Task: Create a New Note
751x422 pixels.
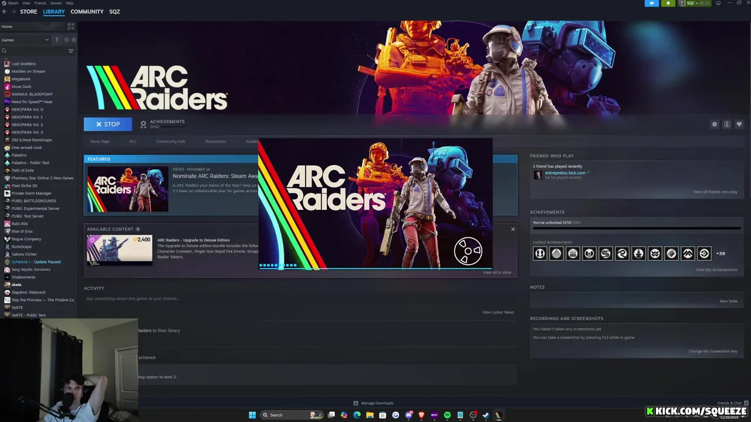Action: (728, 301)
